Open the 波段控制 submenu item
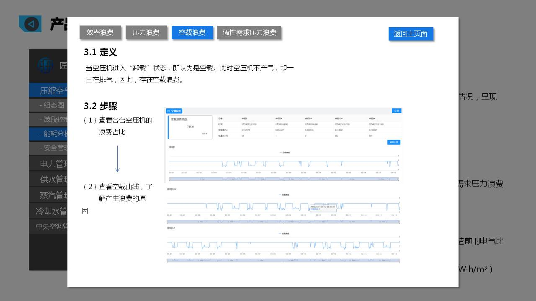This screenshot has height=301, width=536. click(x=54, y=120)
